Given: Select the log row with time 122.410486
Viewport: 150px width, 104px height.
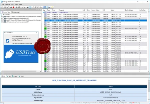Looking at the screenshot, I should [95, 28].
